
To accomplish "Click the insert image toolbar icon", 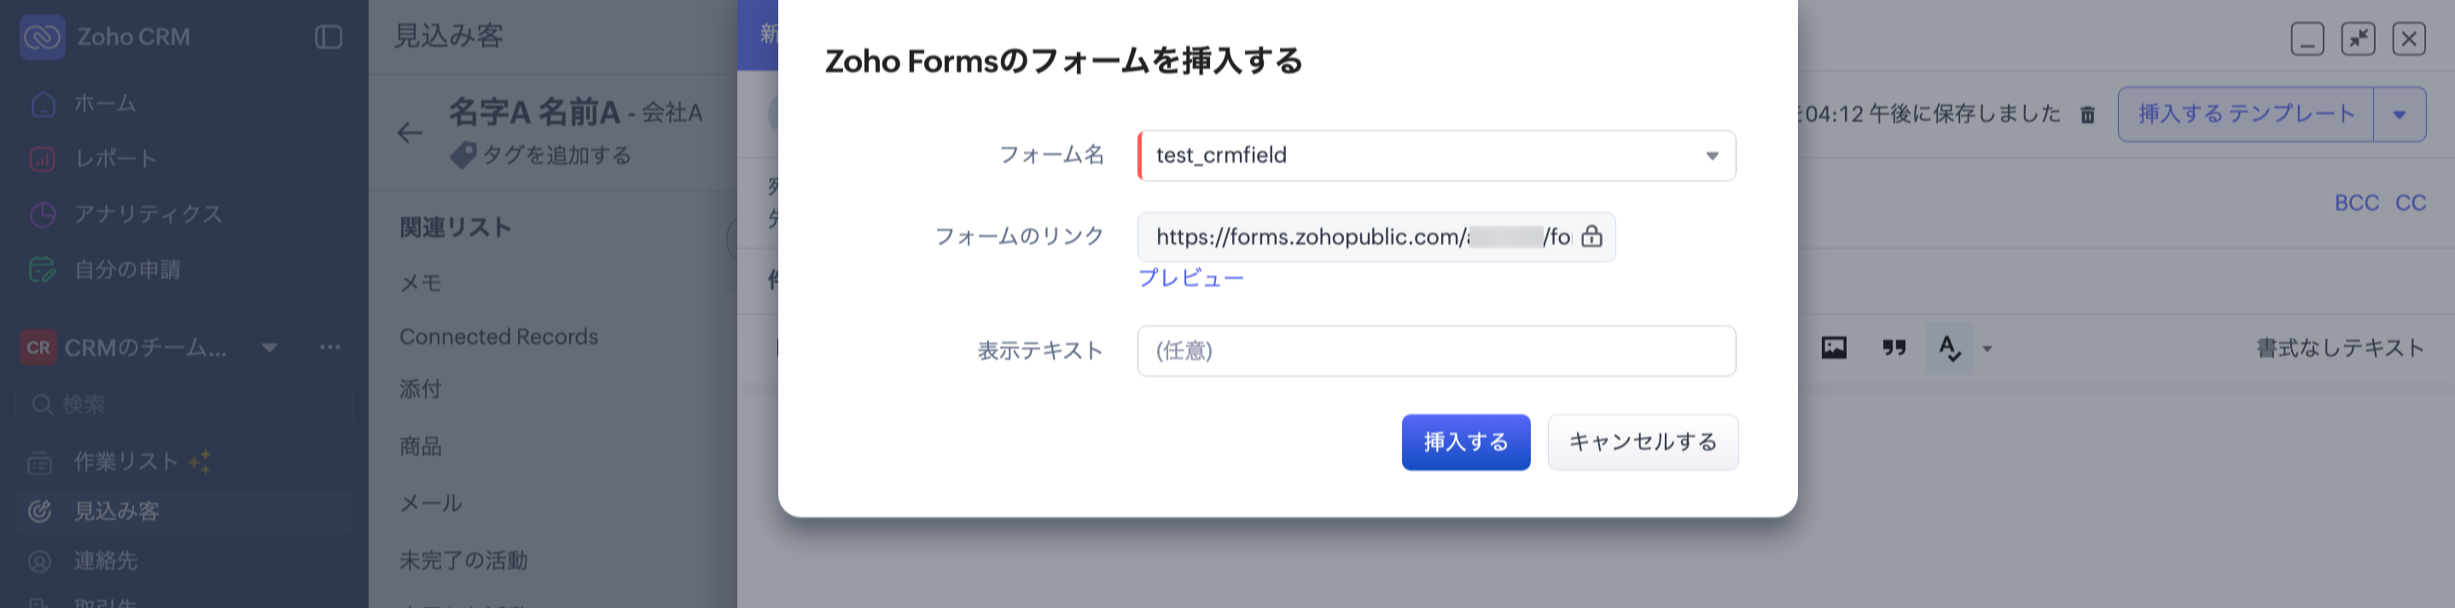I will [1834, 348].
